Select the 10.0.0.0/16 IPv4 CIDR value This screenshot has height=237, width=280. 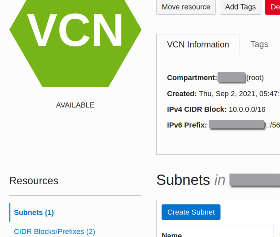[x=247, y=109]
